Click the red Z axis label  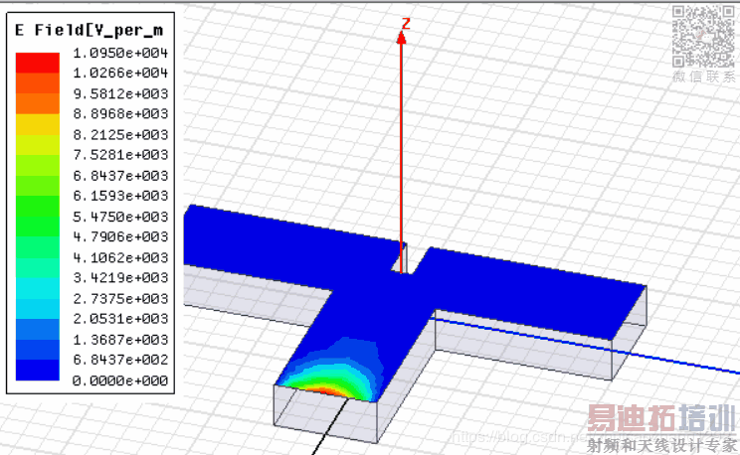click(x=406, y=24)
